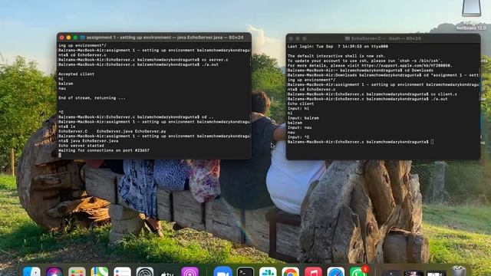The width and height of the screenshot is (491, 276).
Task: Open Terminal app in the dock
Action: pyautogui.click(x=245, y=272)
